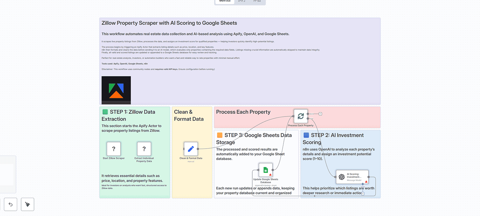Open the AI Scoring Investment OpenAI node
This screenshot has width=480, height=216.
point(352,177)
